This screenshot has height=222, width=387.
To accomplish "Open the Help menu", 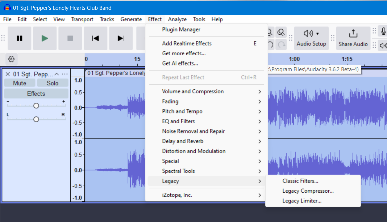I will point(217,19).
